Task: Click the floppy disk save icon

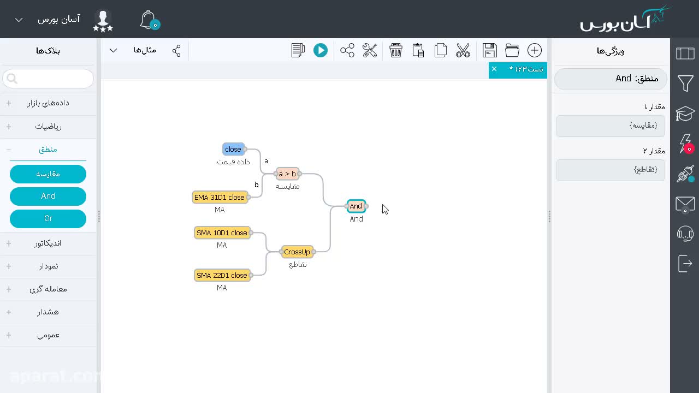Action: coord(490,50)
